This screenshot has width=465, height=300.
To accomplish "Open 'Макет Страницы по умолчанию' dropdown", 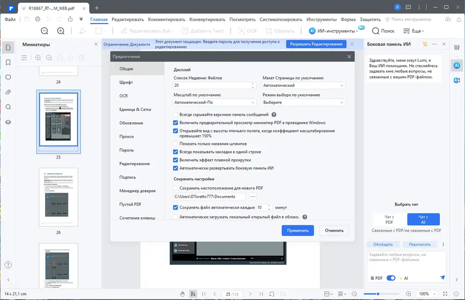I will (x=304, y=85).
